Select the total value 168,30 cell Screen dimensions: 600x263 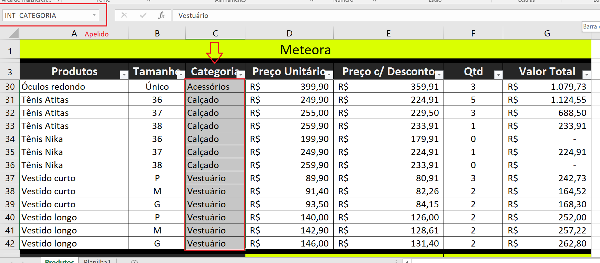pyautogui.click(x=547, y=204)
